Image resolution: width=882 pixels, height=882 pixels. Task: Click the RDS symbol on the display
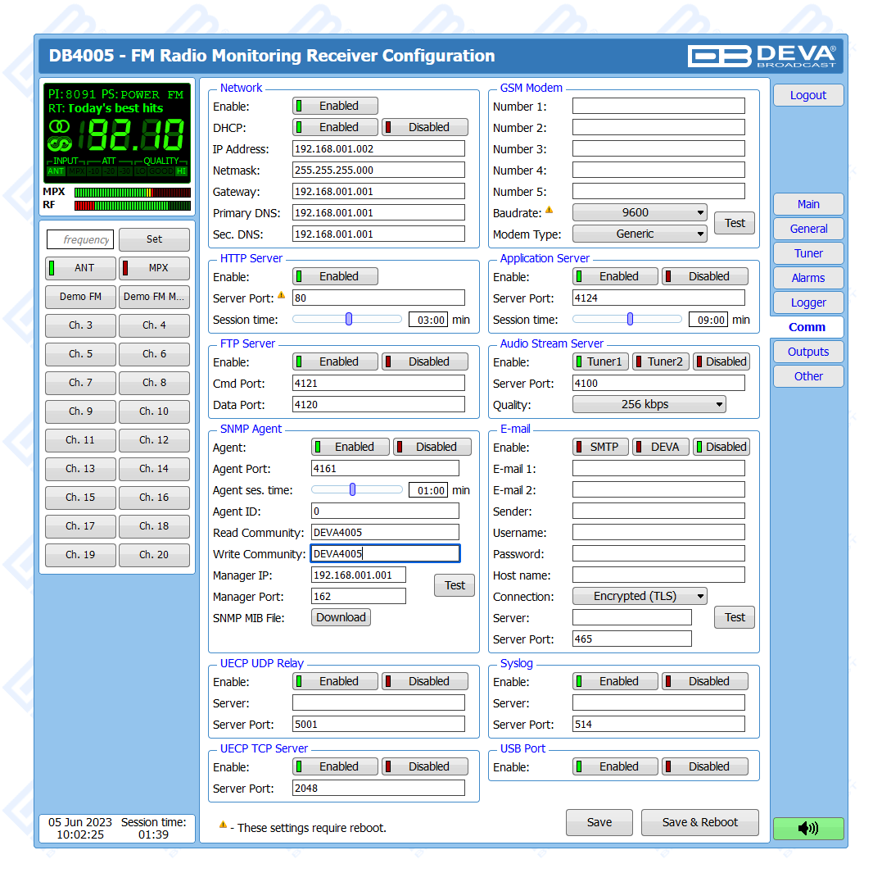tap(59, 143)
